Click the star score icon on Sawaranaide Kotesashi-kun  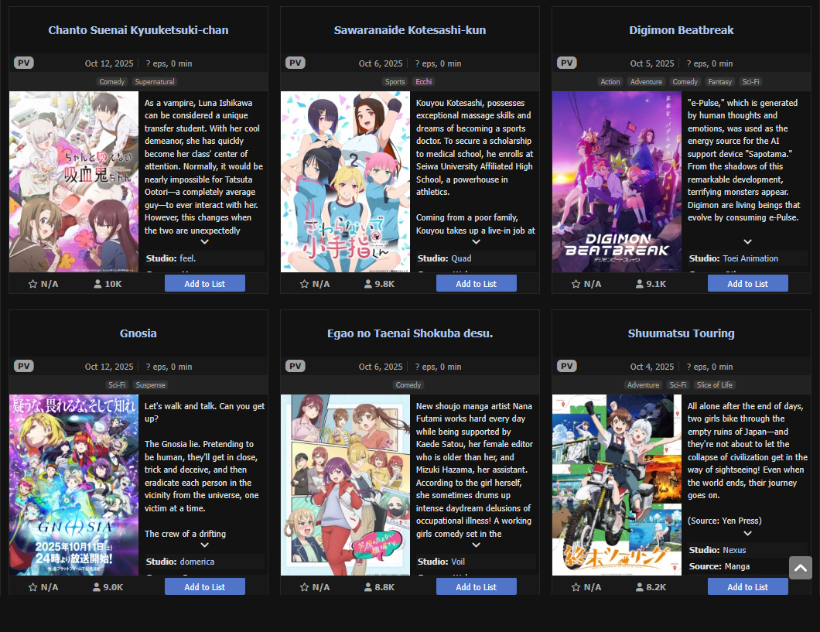[304, 284]
